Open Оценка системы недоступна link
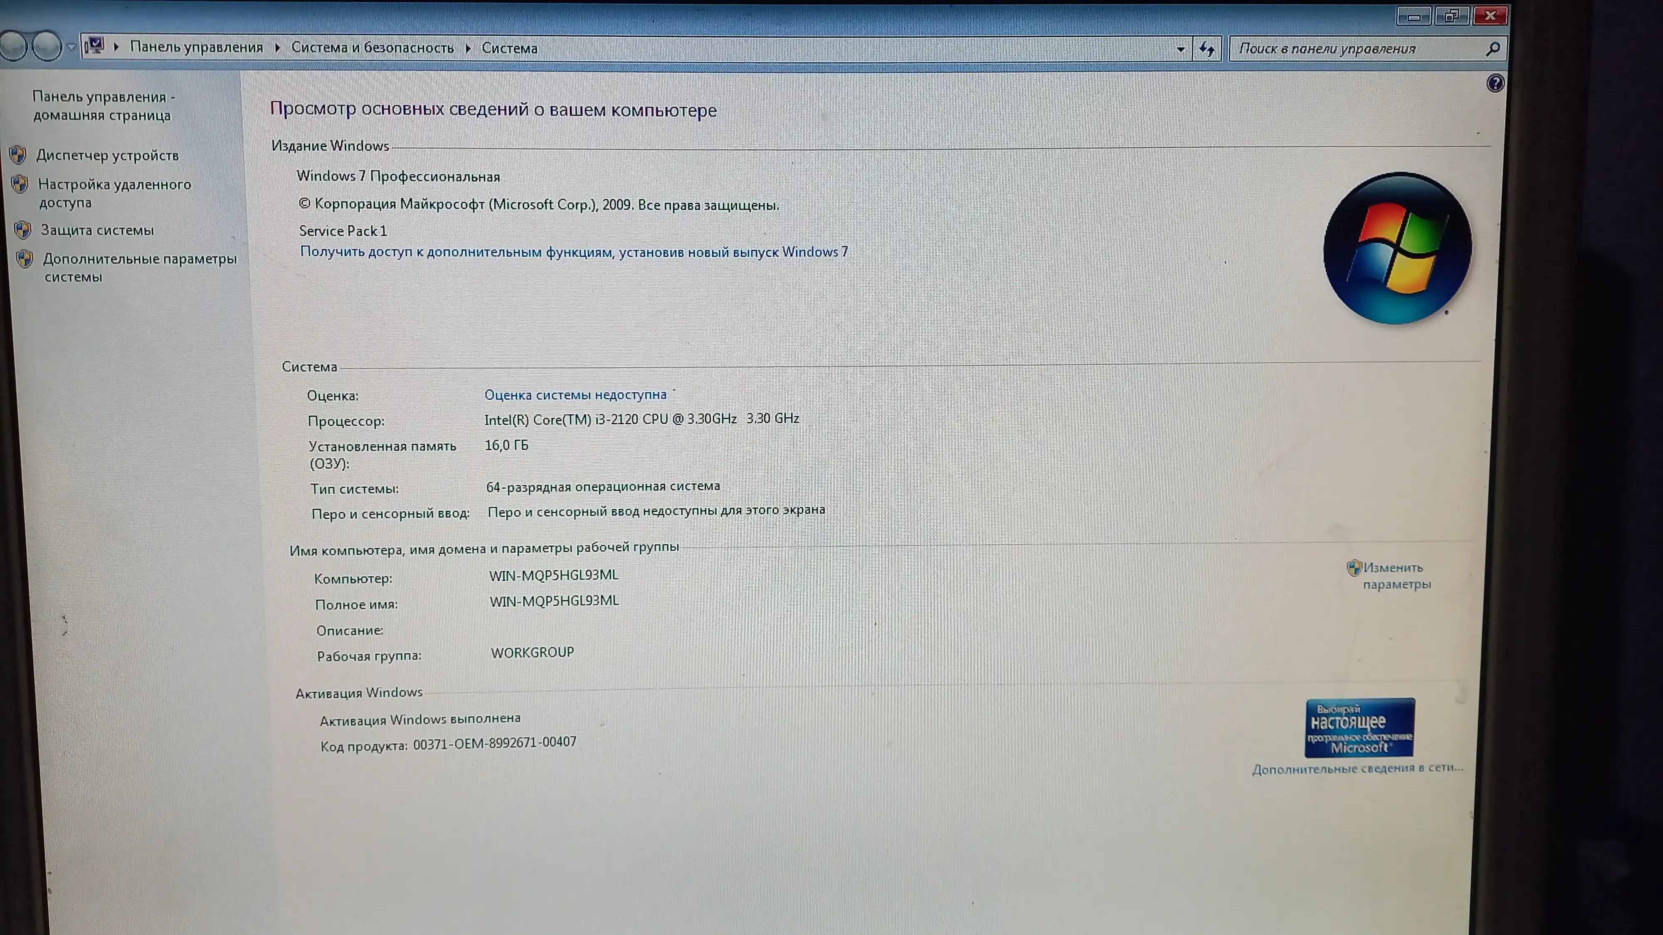 click(x=575, y=394)
